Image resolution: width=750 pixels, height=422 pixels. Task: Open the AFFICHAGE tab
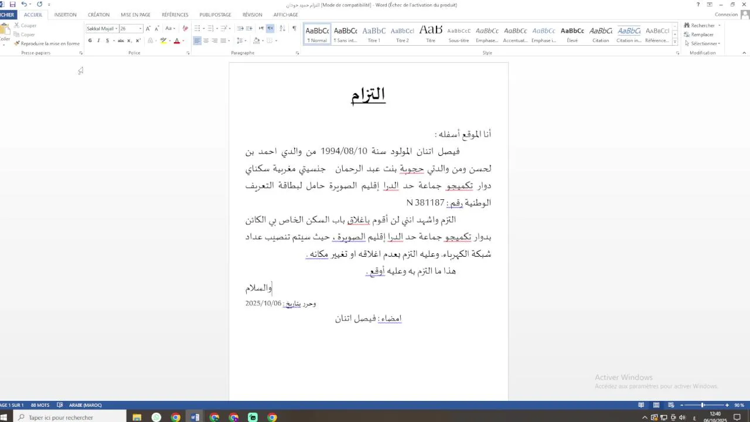[285, 15]
